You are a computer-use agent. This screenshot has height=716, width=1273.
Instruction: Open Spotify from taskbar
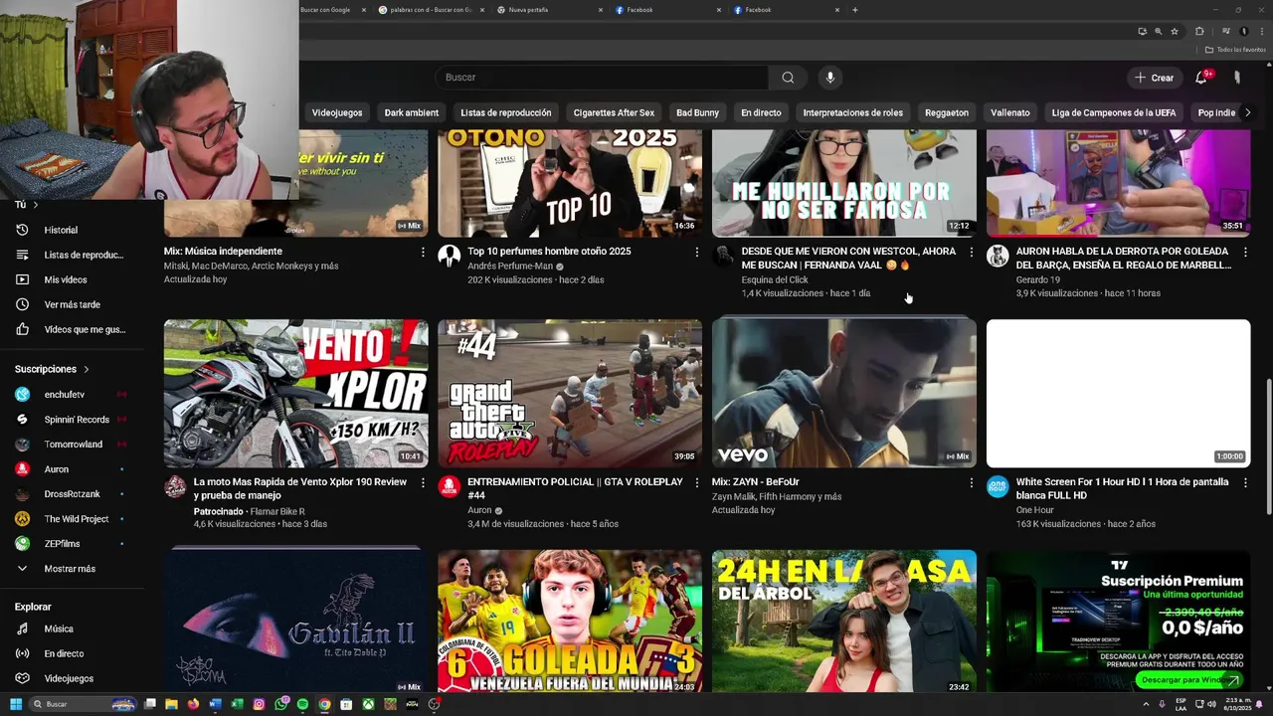click(x=302, y=704)
